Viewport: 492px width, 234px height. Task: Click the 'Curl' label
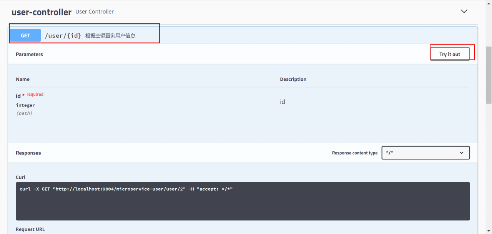pos(20,177)
